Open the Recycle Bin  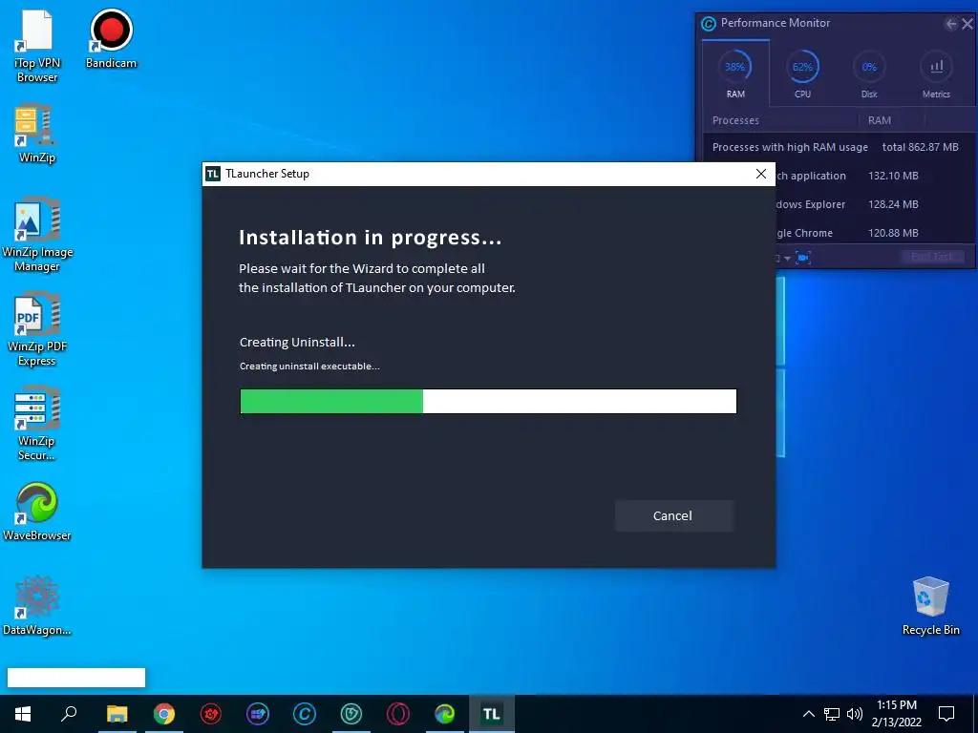coord(930,606)
